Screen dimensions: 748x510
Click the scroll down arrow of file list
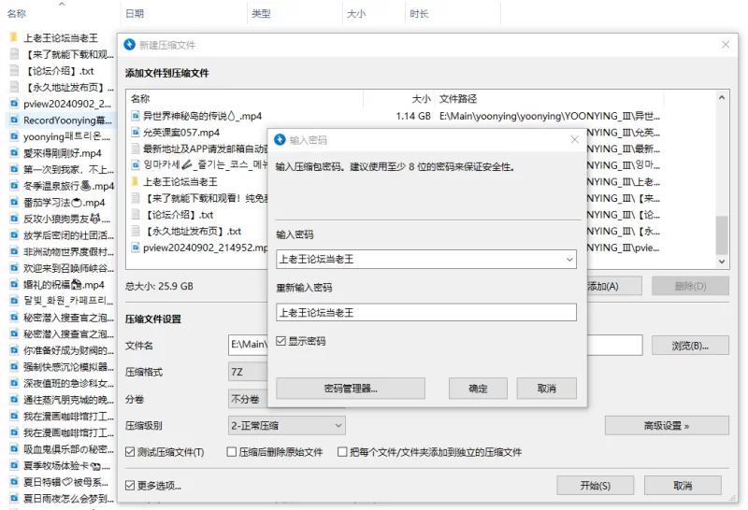722,262
